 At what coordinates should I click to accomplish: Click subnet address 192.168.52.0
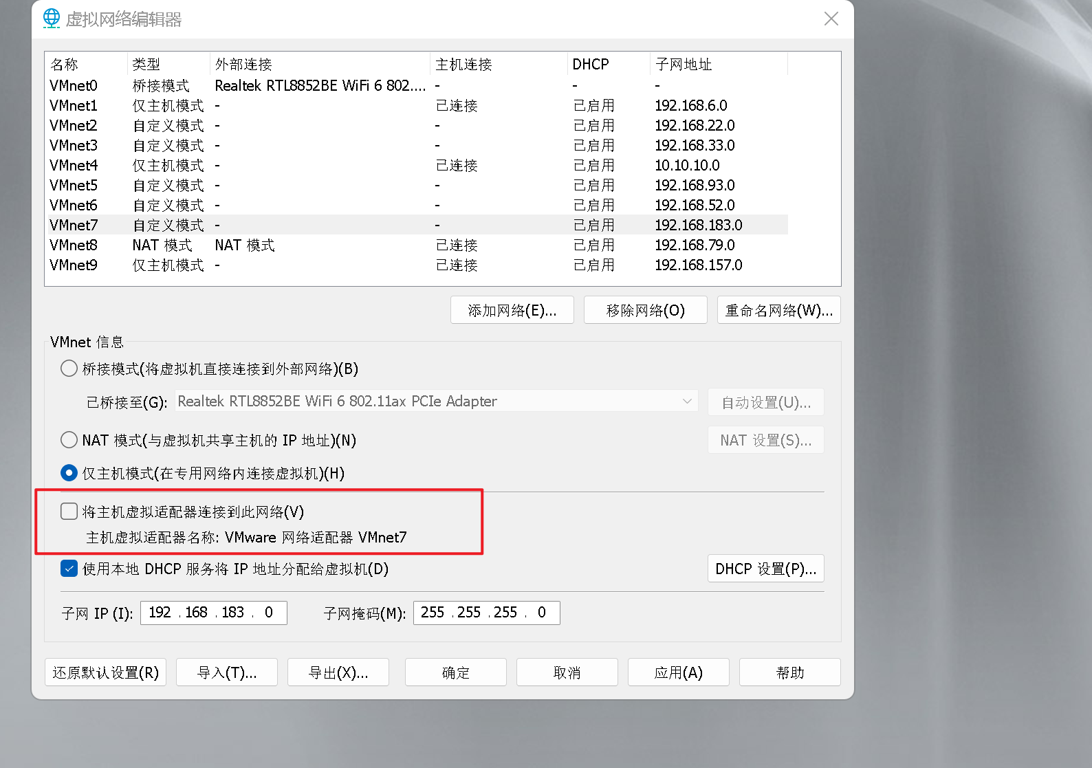(695, 205)
